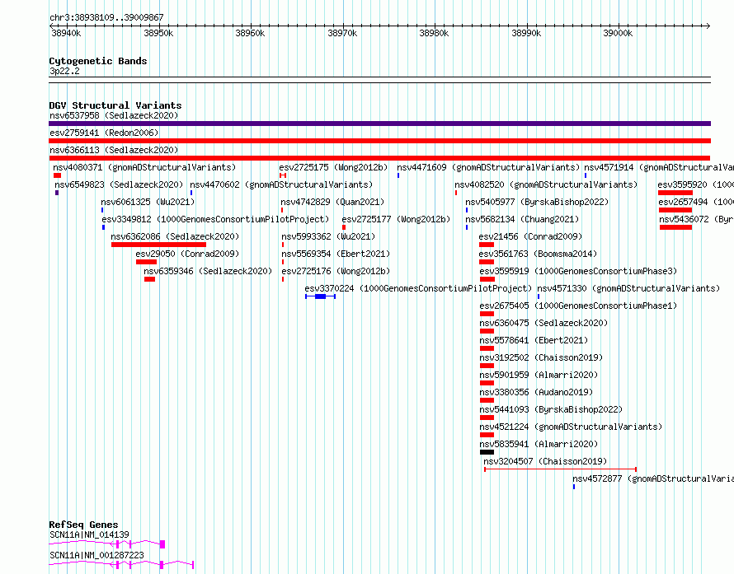The width and height of the screenshot is (734, 574).
Task: Open the SCN11A|NM_001287223 gene label
Action: (96, 555)
